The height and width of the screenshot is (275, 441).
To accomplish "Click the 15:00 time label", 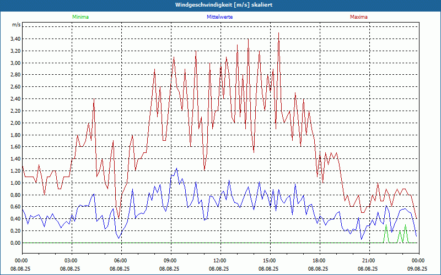I will [x=270, y=261].
